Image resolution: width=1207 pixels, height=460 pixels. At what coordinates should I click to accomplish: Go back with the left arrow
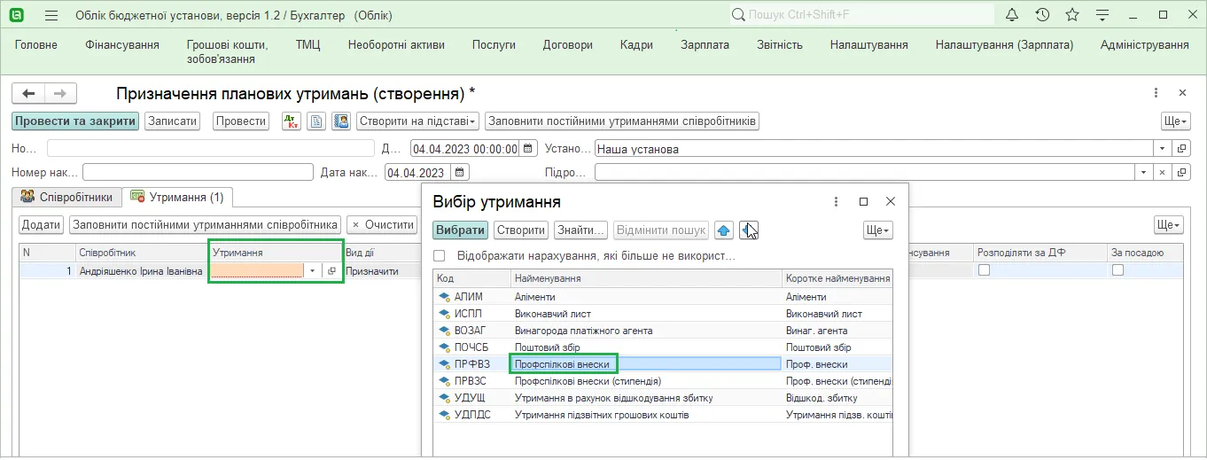tap(29, 93)
